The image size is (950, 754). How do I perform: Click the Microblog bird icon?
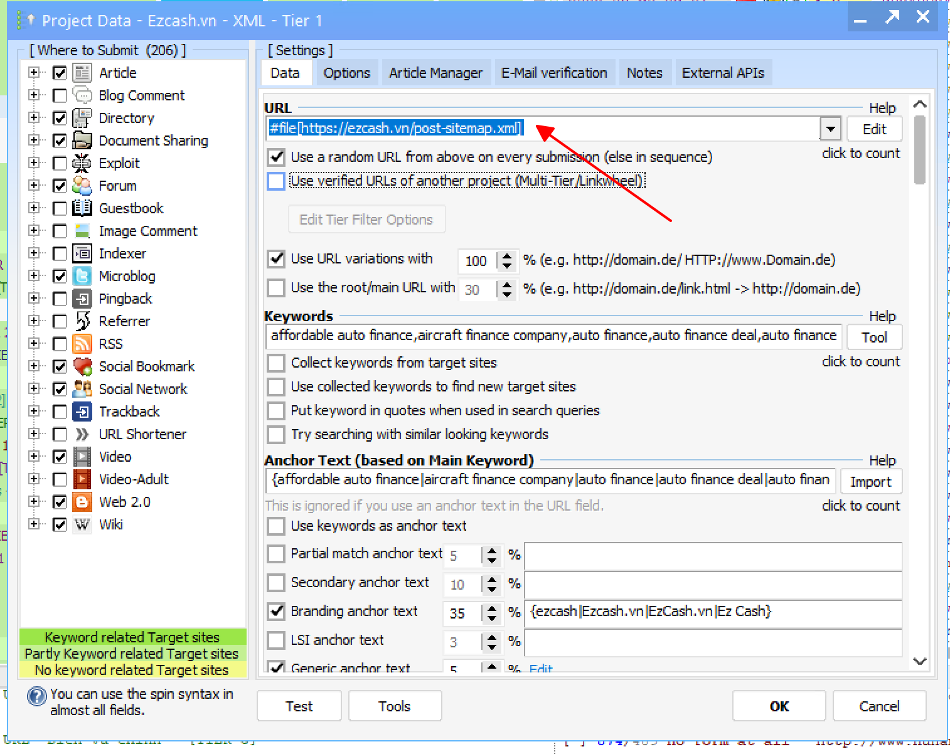point(82,276)
